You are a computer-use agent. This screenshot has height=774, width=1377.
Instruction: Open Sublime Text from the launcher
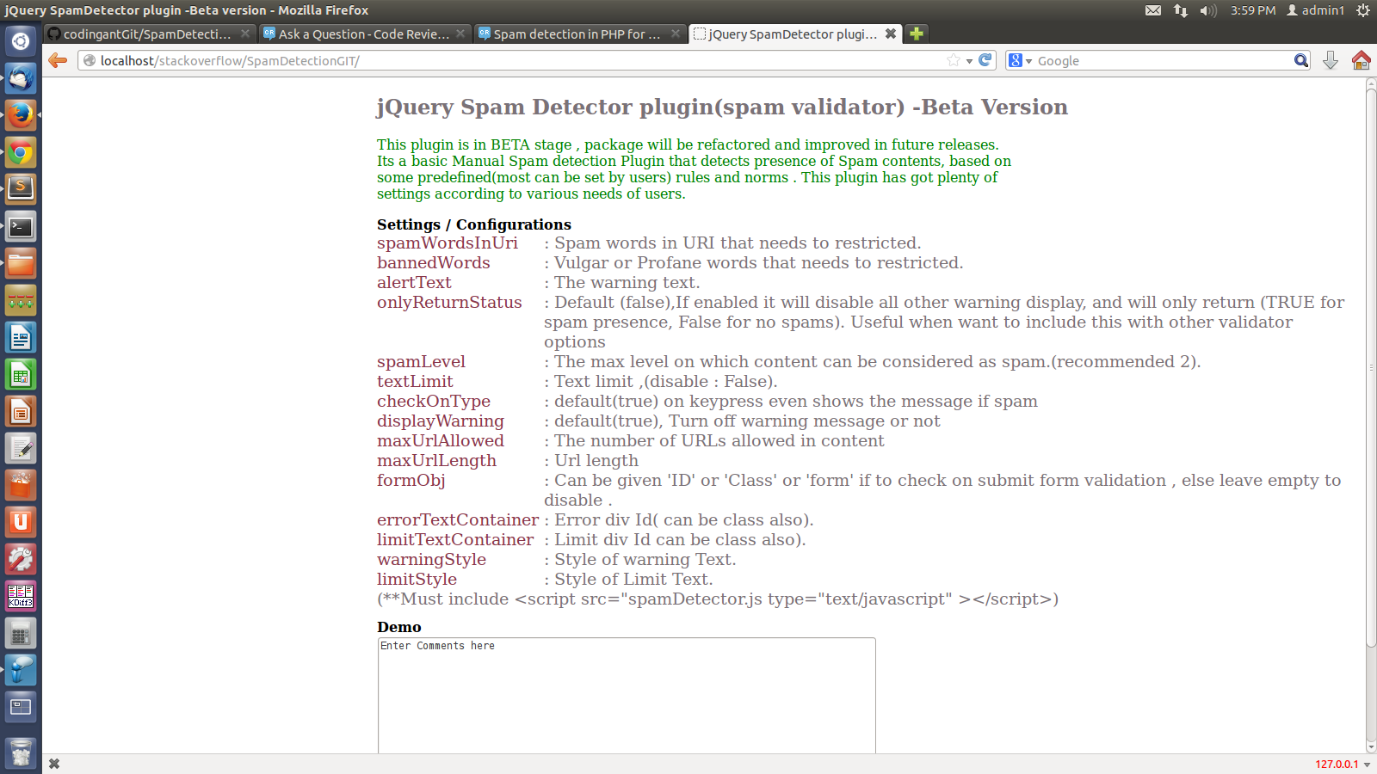[x=21, y=189]
